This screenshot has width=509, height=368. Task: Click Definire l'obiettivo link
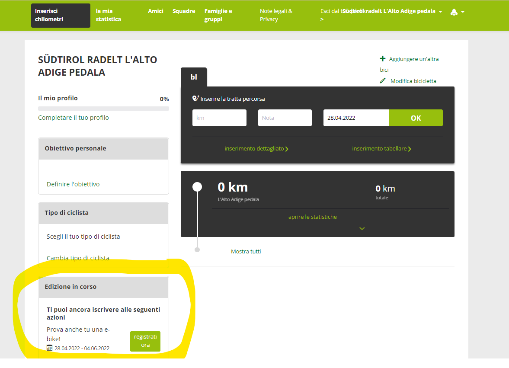tap(73, 184)
